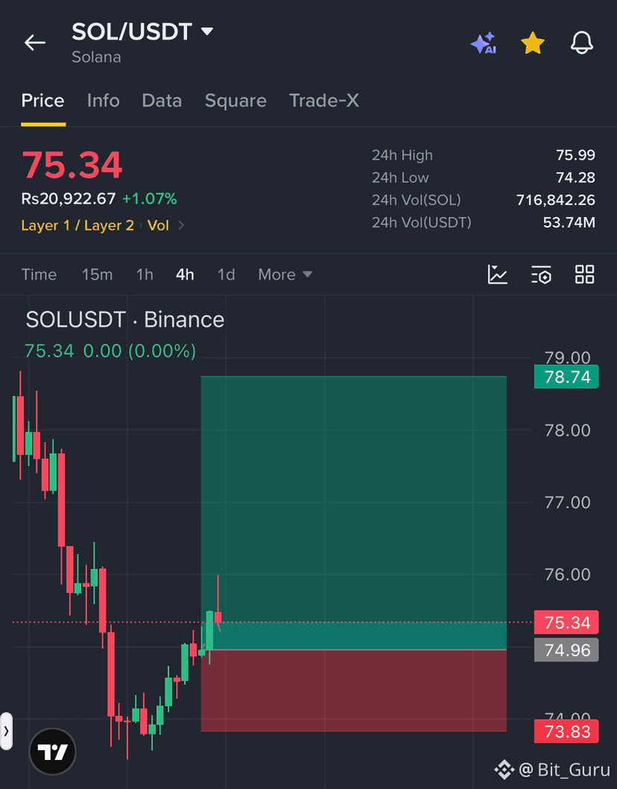This screenshot has width=617, height=789.
Task: Switch to the Info tab
Action: (x=103, y=101)
